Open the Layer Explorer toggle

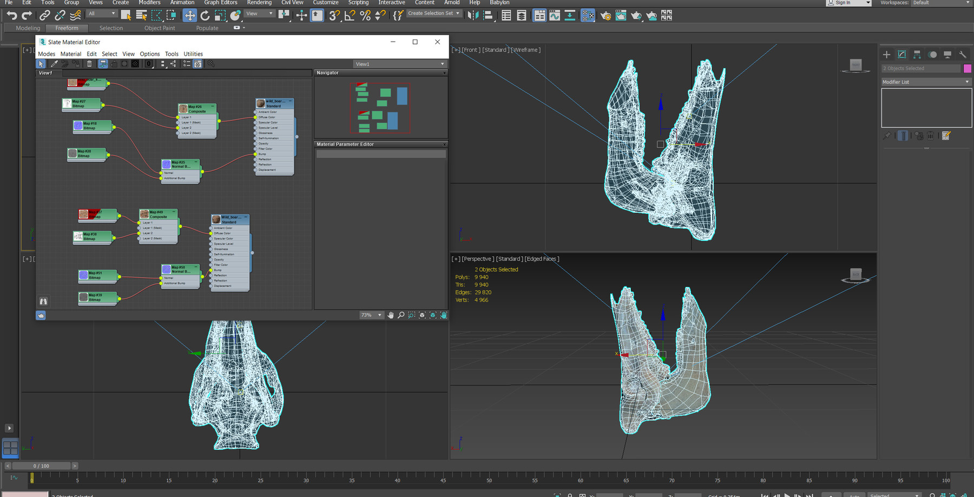click(x=522, y=16)
